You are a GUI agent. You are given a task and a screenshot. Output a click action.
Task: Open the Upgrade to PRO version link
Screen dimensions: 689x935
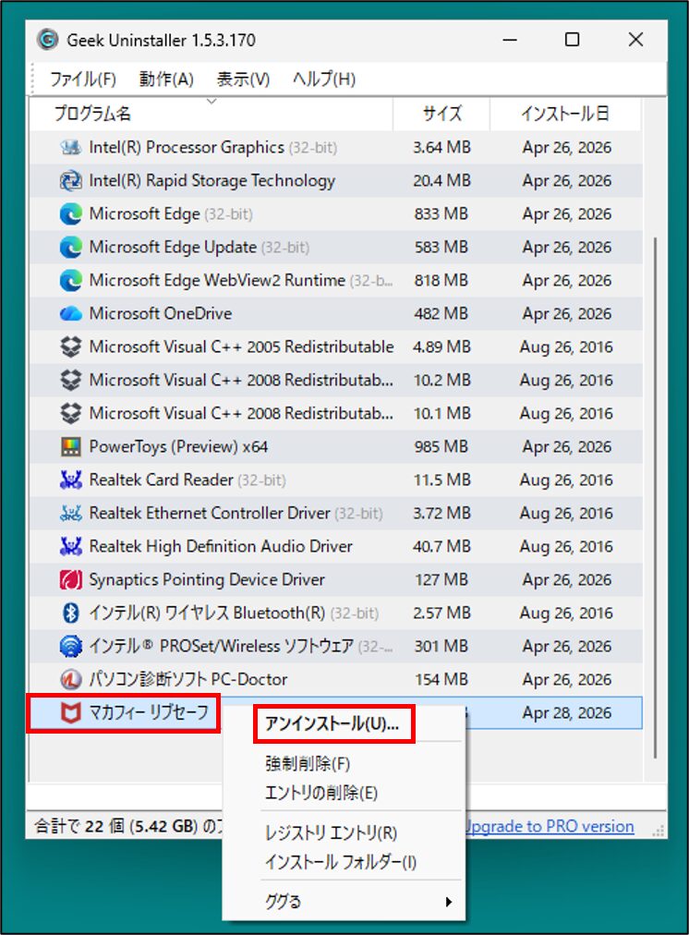pos(550,827)
